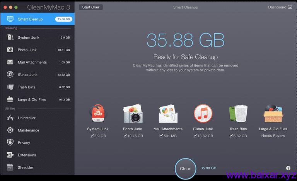
Task: Click the Trash Bins caption in main panel
Action: [238, 129]
